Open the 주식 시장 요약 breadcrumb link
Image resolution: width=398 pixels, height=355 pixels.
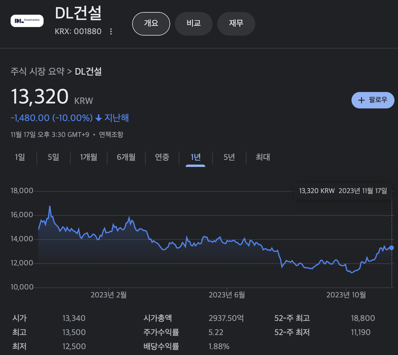tap(38, 71)
